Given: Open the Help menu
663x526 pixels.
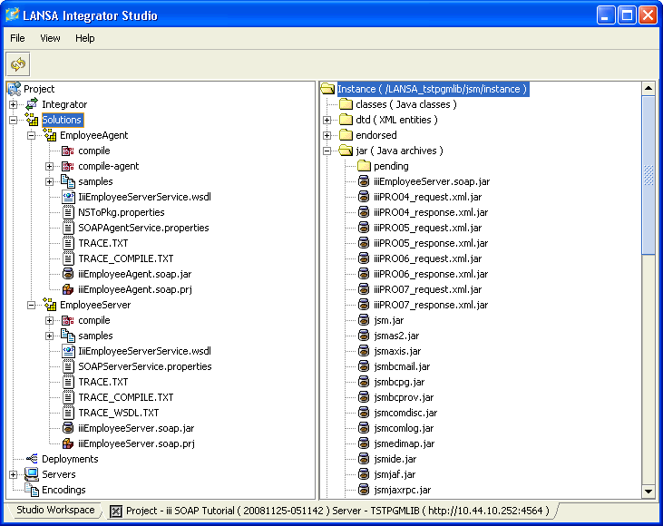Looking at the screenshot, I should (84, 38).
